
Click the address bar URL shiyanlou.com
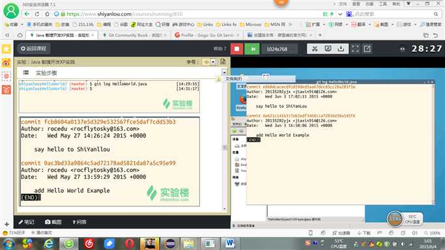click(115, 14)
